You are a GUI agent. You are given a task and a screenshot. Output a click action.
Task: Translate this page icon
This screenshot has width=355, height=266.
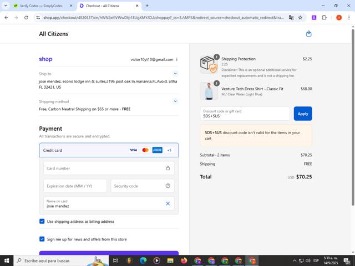click(291, 18)
